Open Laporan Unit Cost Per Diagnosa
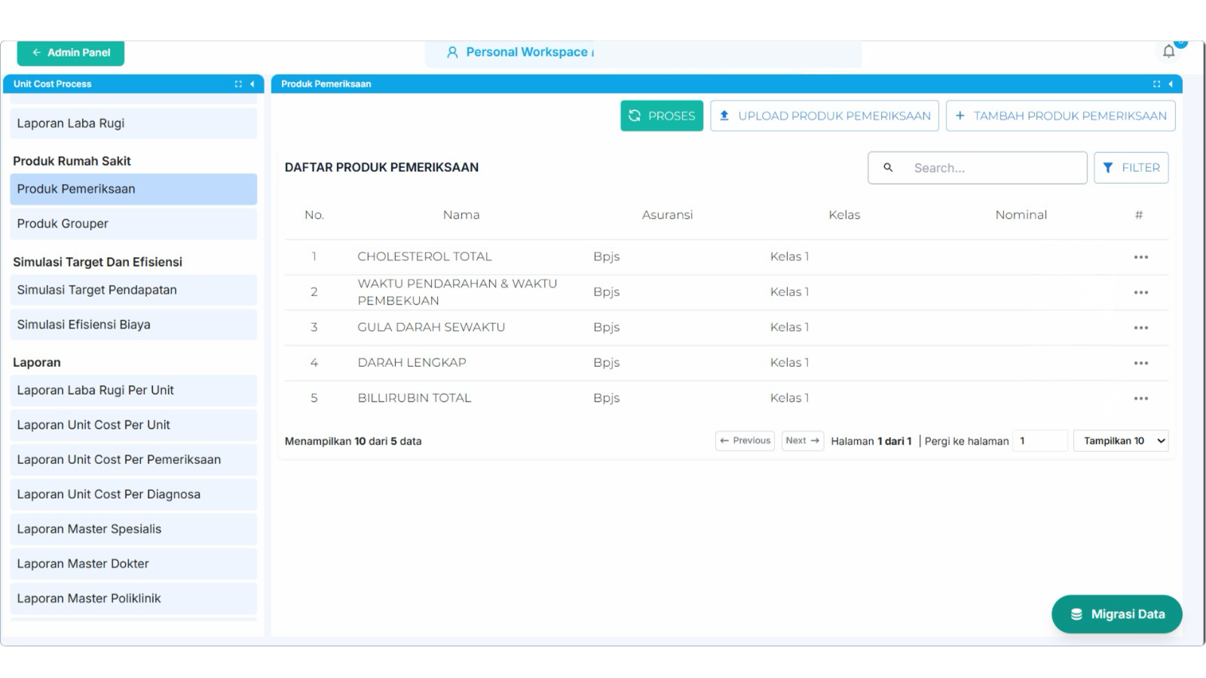The width and height of the screenshot is (1206, 678). (x=133, y=494)
